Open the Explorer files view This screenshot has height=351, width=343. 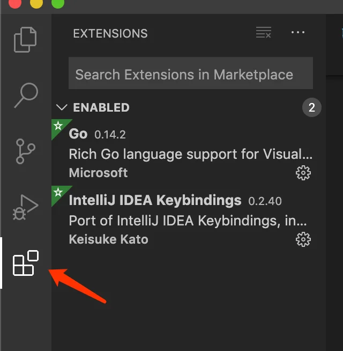point(25,40)
